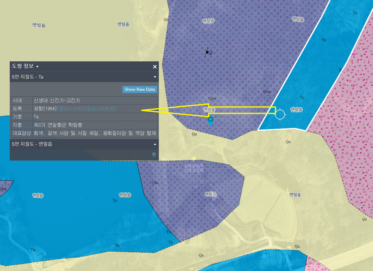373x271 pixels.
Task: Click the 5만 지질도 - Ta header text
Action: [x=27, y=77]
